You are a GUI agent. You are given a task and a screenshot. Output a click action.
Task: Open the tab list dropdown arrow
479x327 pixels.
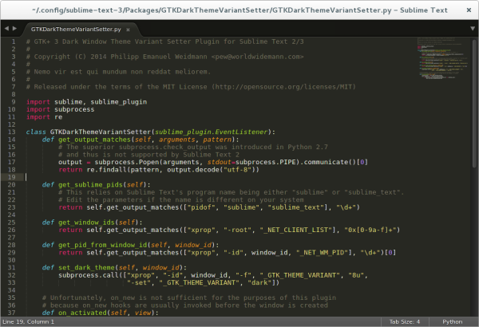tap(473, 29)
